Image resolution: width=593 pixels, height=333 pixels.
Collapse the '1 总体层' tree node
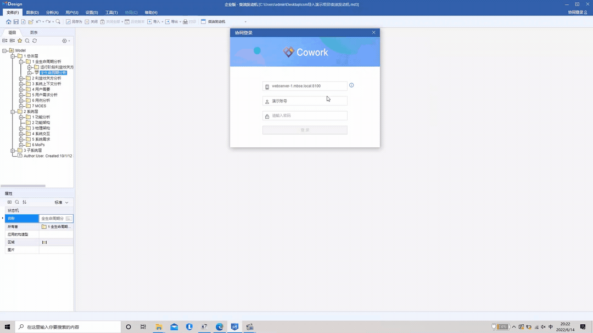click(x=13, y=56)
